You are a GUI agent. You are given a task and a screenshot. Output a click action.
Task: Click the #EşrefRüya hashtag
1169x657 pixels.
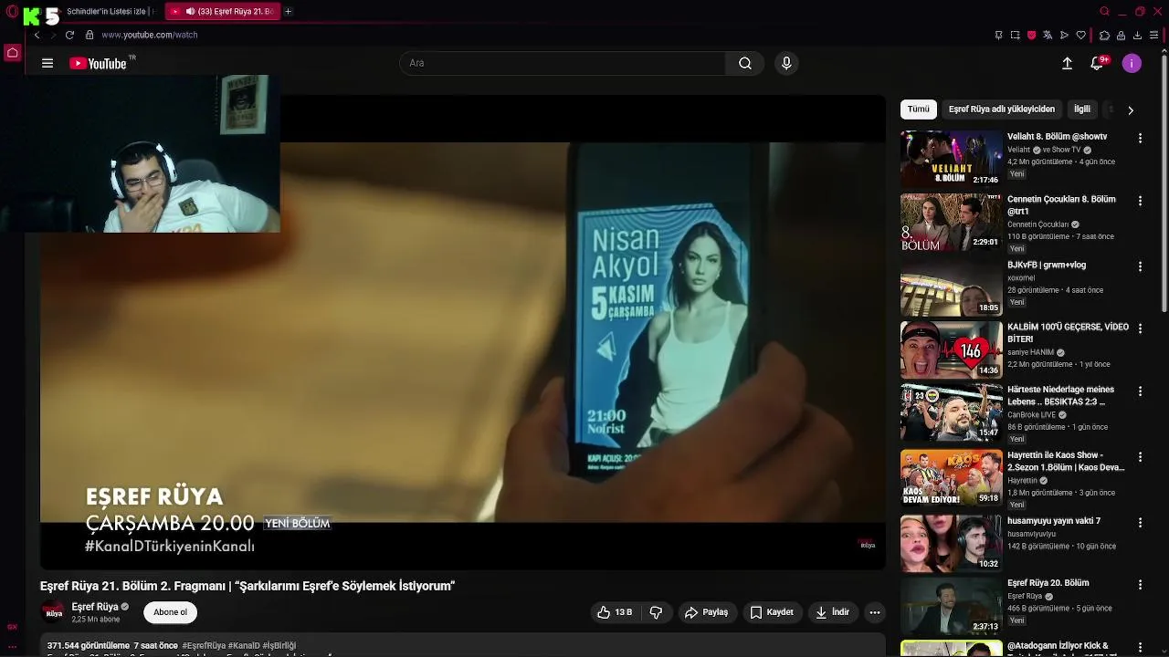click(204, 645)
